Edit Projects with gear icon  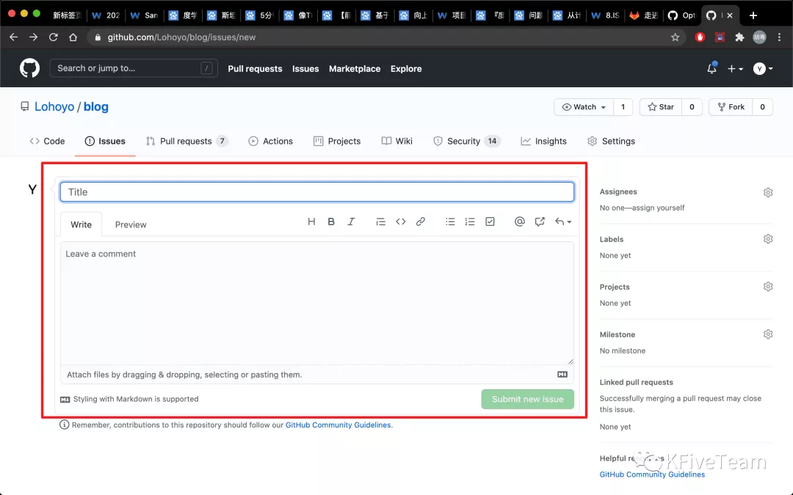click(768, 287)
